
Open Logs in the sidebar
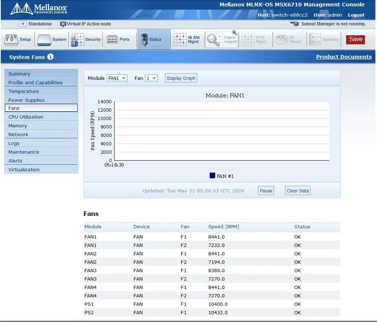pos(41,143)
